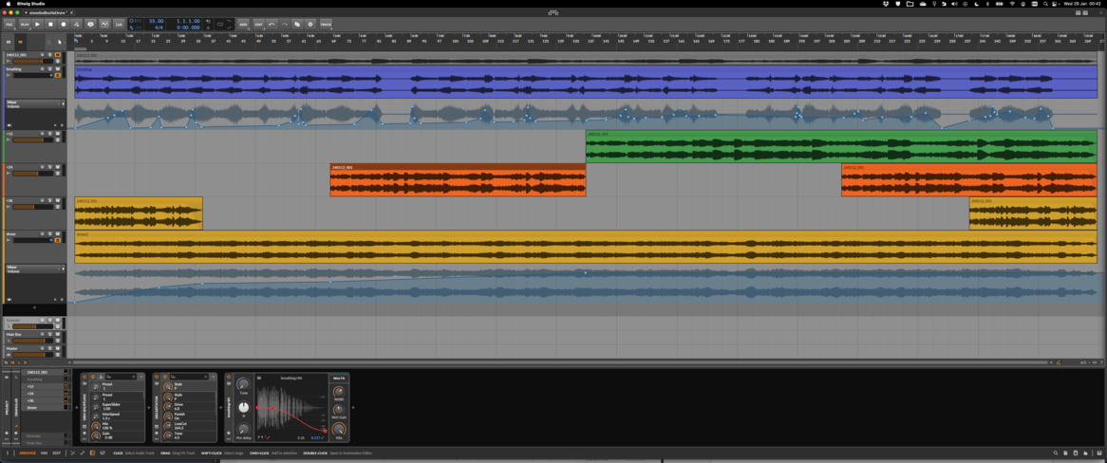1107x463 pixels.
Task: Click the TRACK button in toolbar
Action: tap(326, 25)
